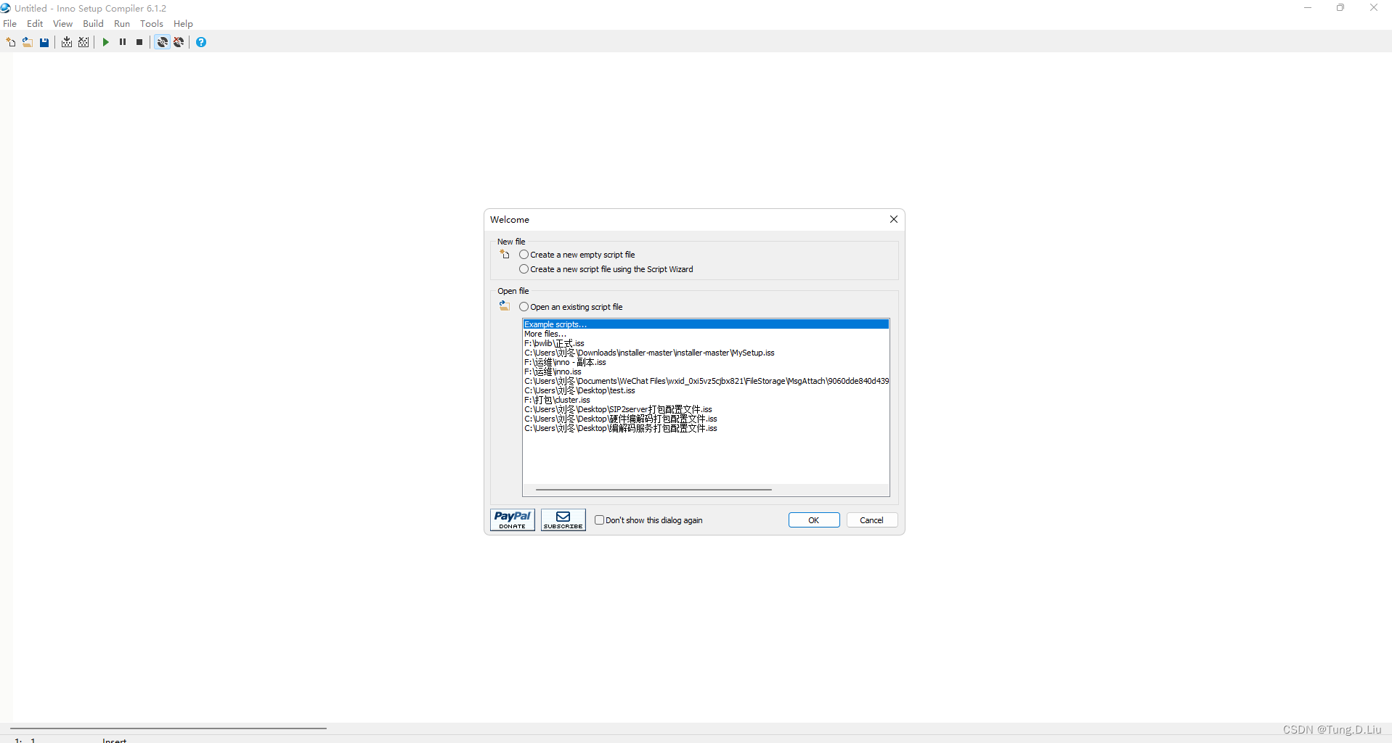The height and width of the screenshot is (743, 1392).
Task: Click the Compile toolbar icon
Action: click(67, 42)
